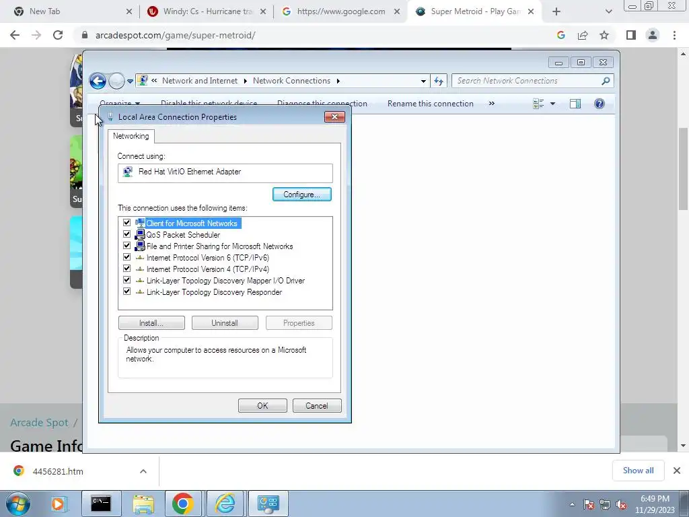This screenshot has width=689, height=517.
Task: Click the refresh button beside the address path
Action: pos(439,81)
